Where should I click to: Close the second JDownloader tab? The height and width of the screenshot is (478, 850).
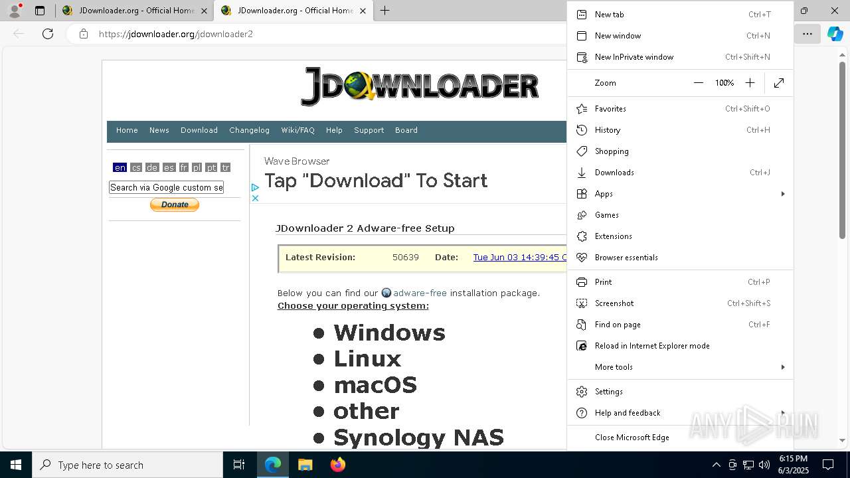click(x=363, y=11)
